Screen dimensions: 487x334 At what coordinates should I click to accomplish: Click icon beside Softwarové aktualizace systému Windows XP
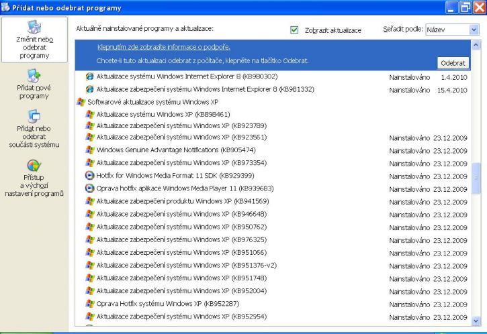pyautogui.click(x=81, y=102)
